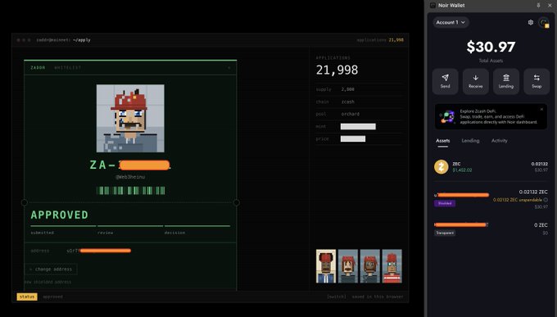Click the chain value zcash

pos(348,102)
